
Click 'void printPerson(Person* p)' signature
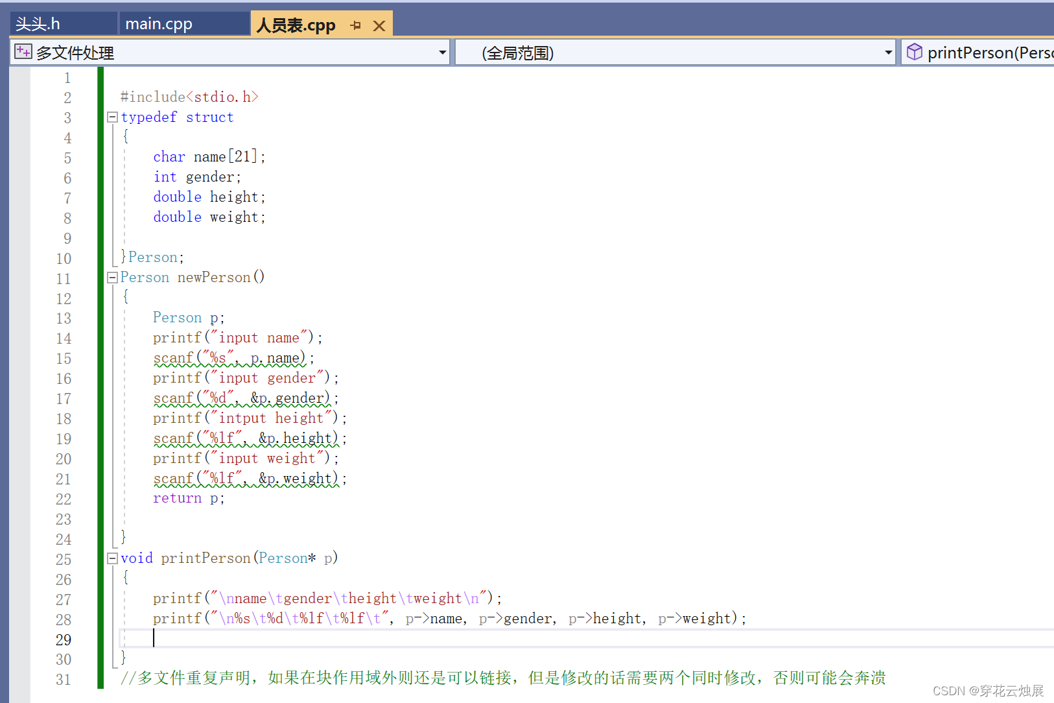[x=229, y=558]
